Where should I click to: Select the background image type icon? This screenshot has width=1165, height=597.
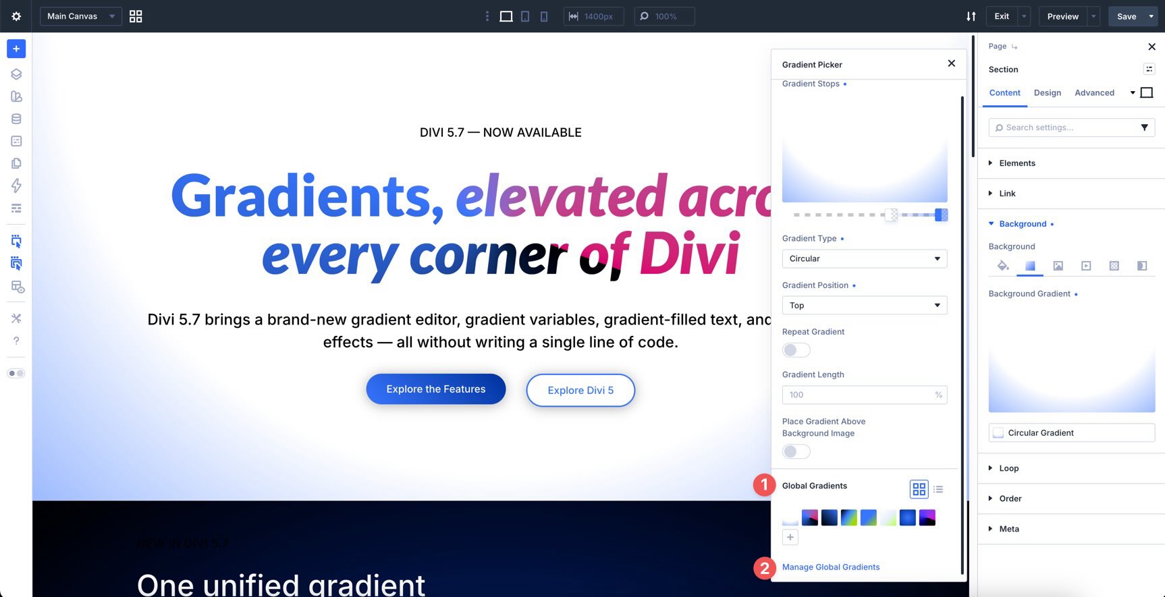(1058, 266)
